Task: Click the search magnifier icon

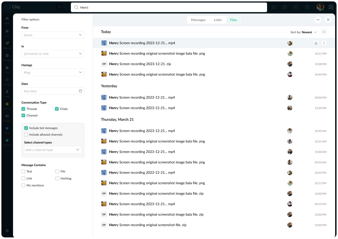Action: click(x=76, y=7)
